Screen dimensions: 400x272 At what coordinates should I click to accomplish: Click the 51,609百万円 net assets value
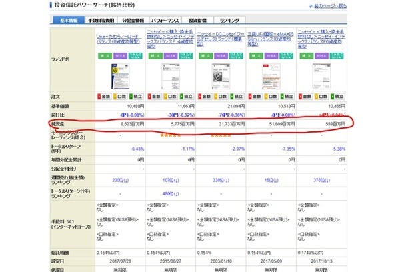point(282,124)
